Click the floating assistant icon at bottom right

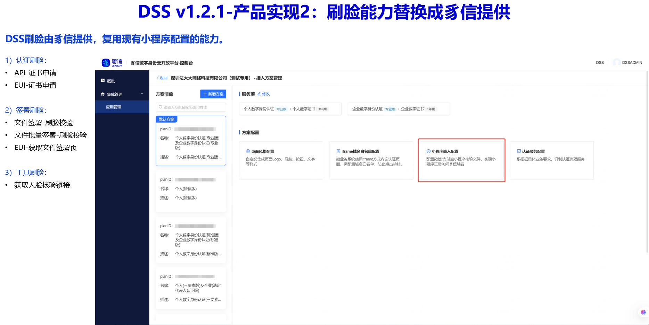[x=643, y=312]
